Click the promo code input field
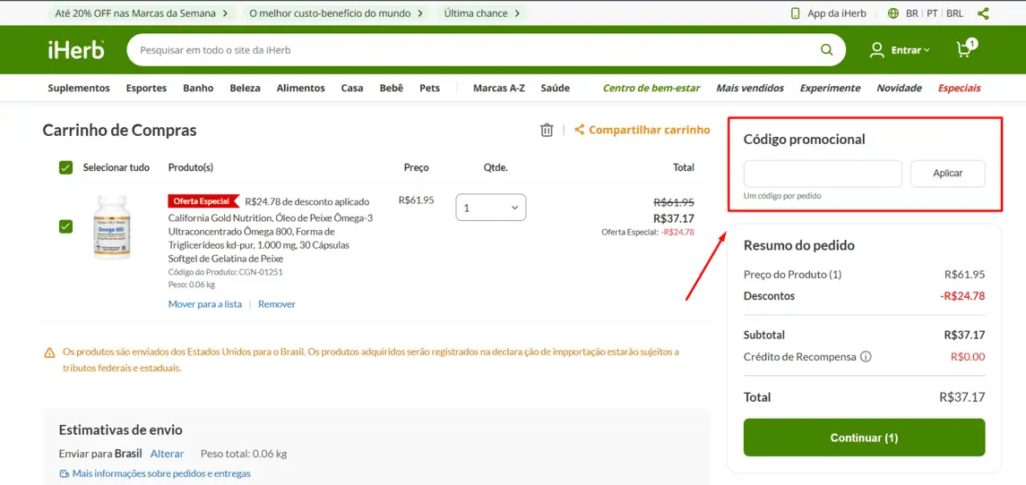The height and width of the screenshot is (485, 1026). 823,174
